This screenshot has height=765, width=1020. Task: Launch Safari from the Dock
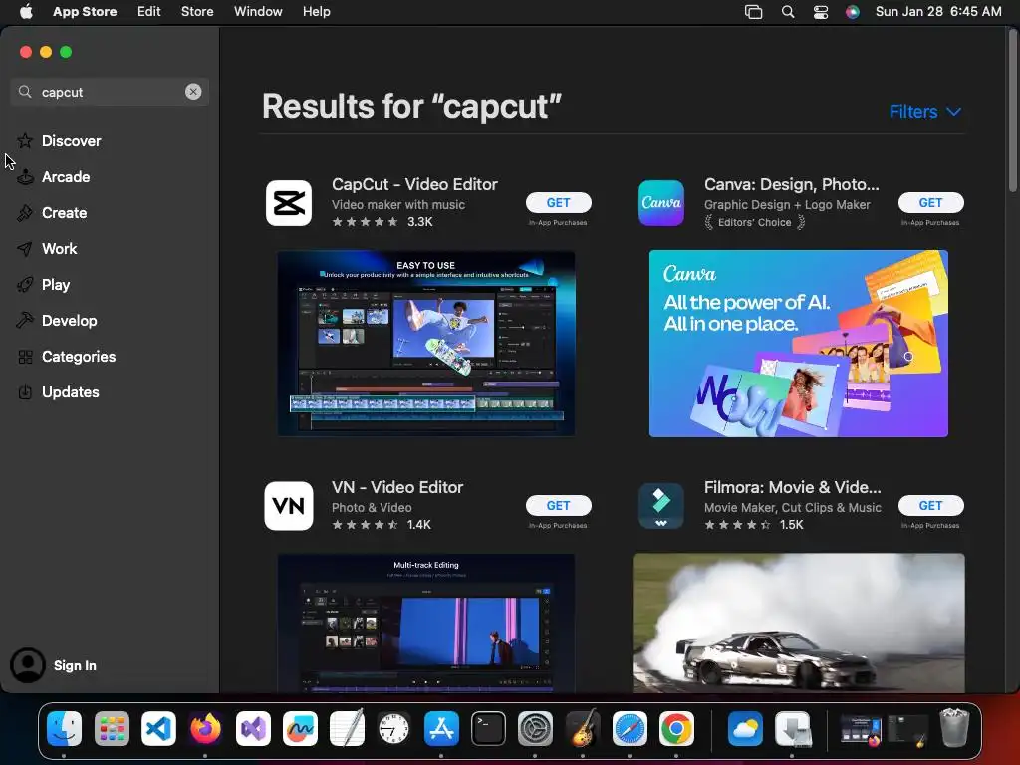[x=630, y=728]
